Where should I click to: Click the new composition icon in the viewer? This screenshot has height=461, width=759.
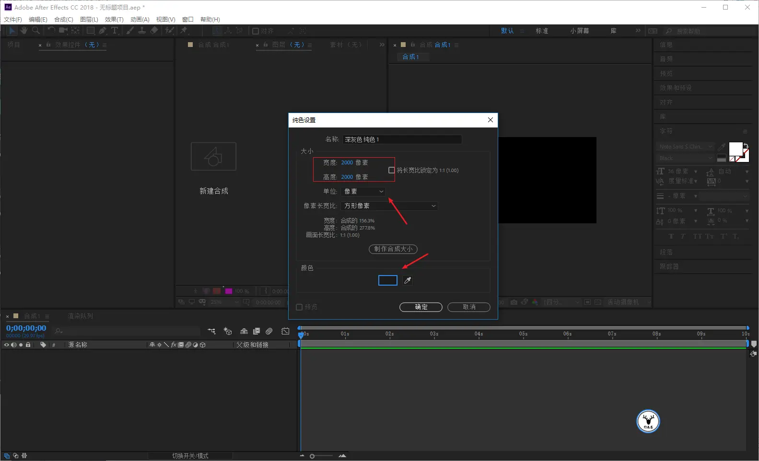click(213, 156)
